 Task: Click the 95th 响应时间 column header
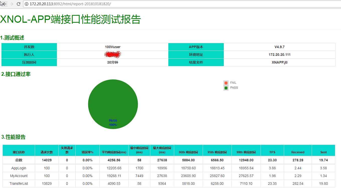[x=217, y=150]
